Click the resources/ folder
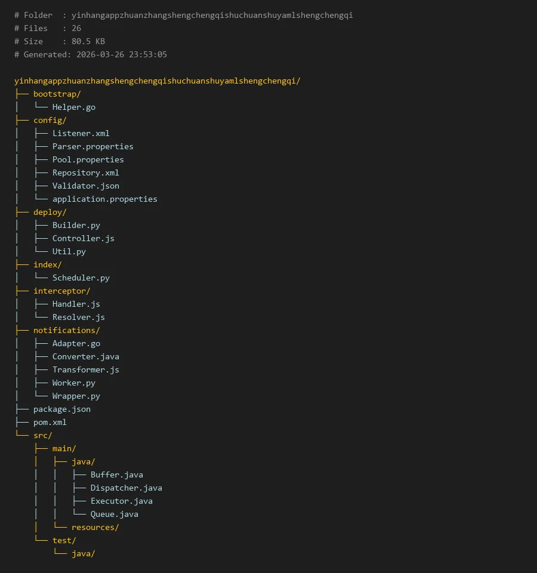 pyautogui.click(x=95, y=527)
